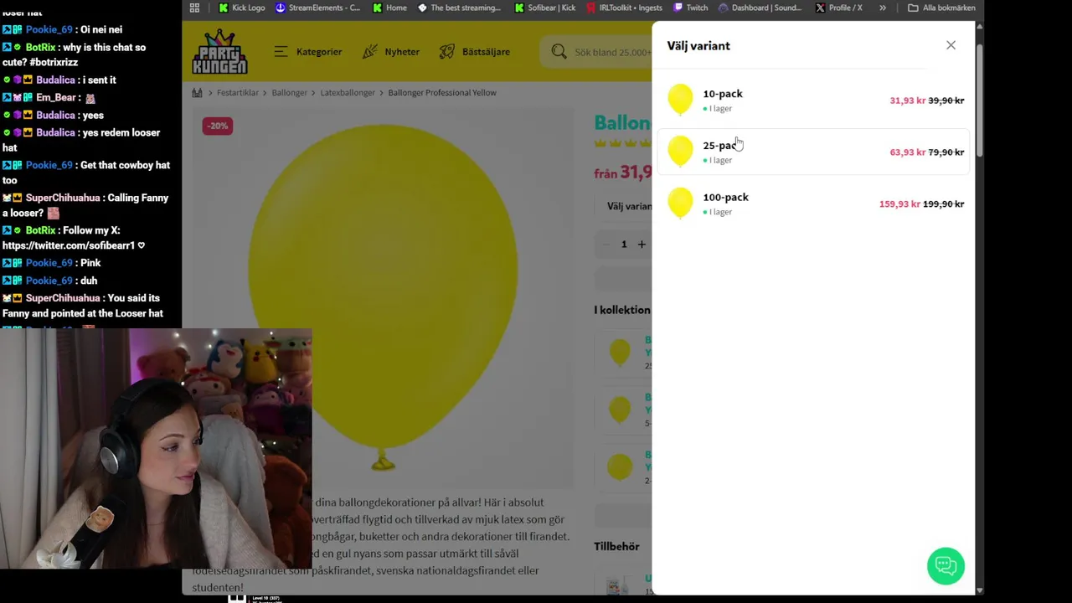The height and width of the screenshot is (603, 1072).
Task: Open the Alla bokmärken folder
Action: (x=941, y=8)
